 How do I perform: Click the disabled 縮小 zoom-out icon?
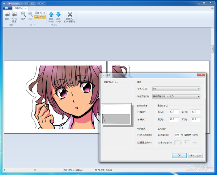30,16
